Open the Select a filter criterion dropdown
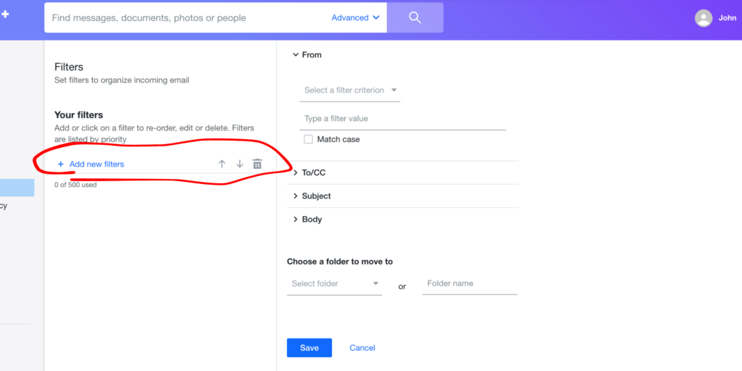 point(350,91)
